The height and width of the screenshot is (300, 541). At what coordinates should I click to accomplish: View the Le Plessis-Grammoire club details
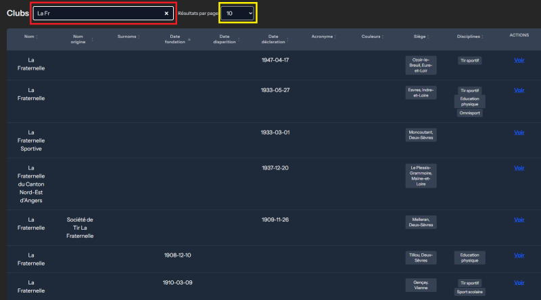519,168
